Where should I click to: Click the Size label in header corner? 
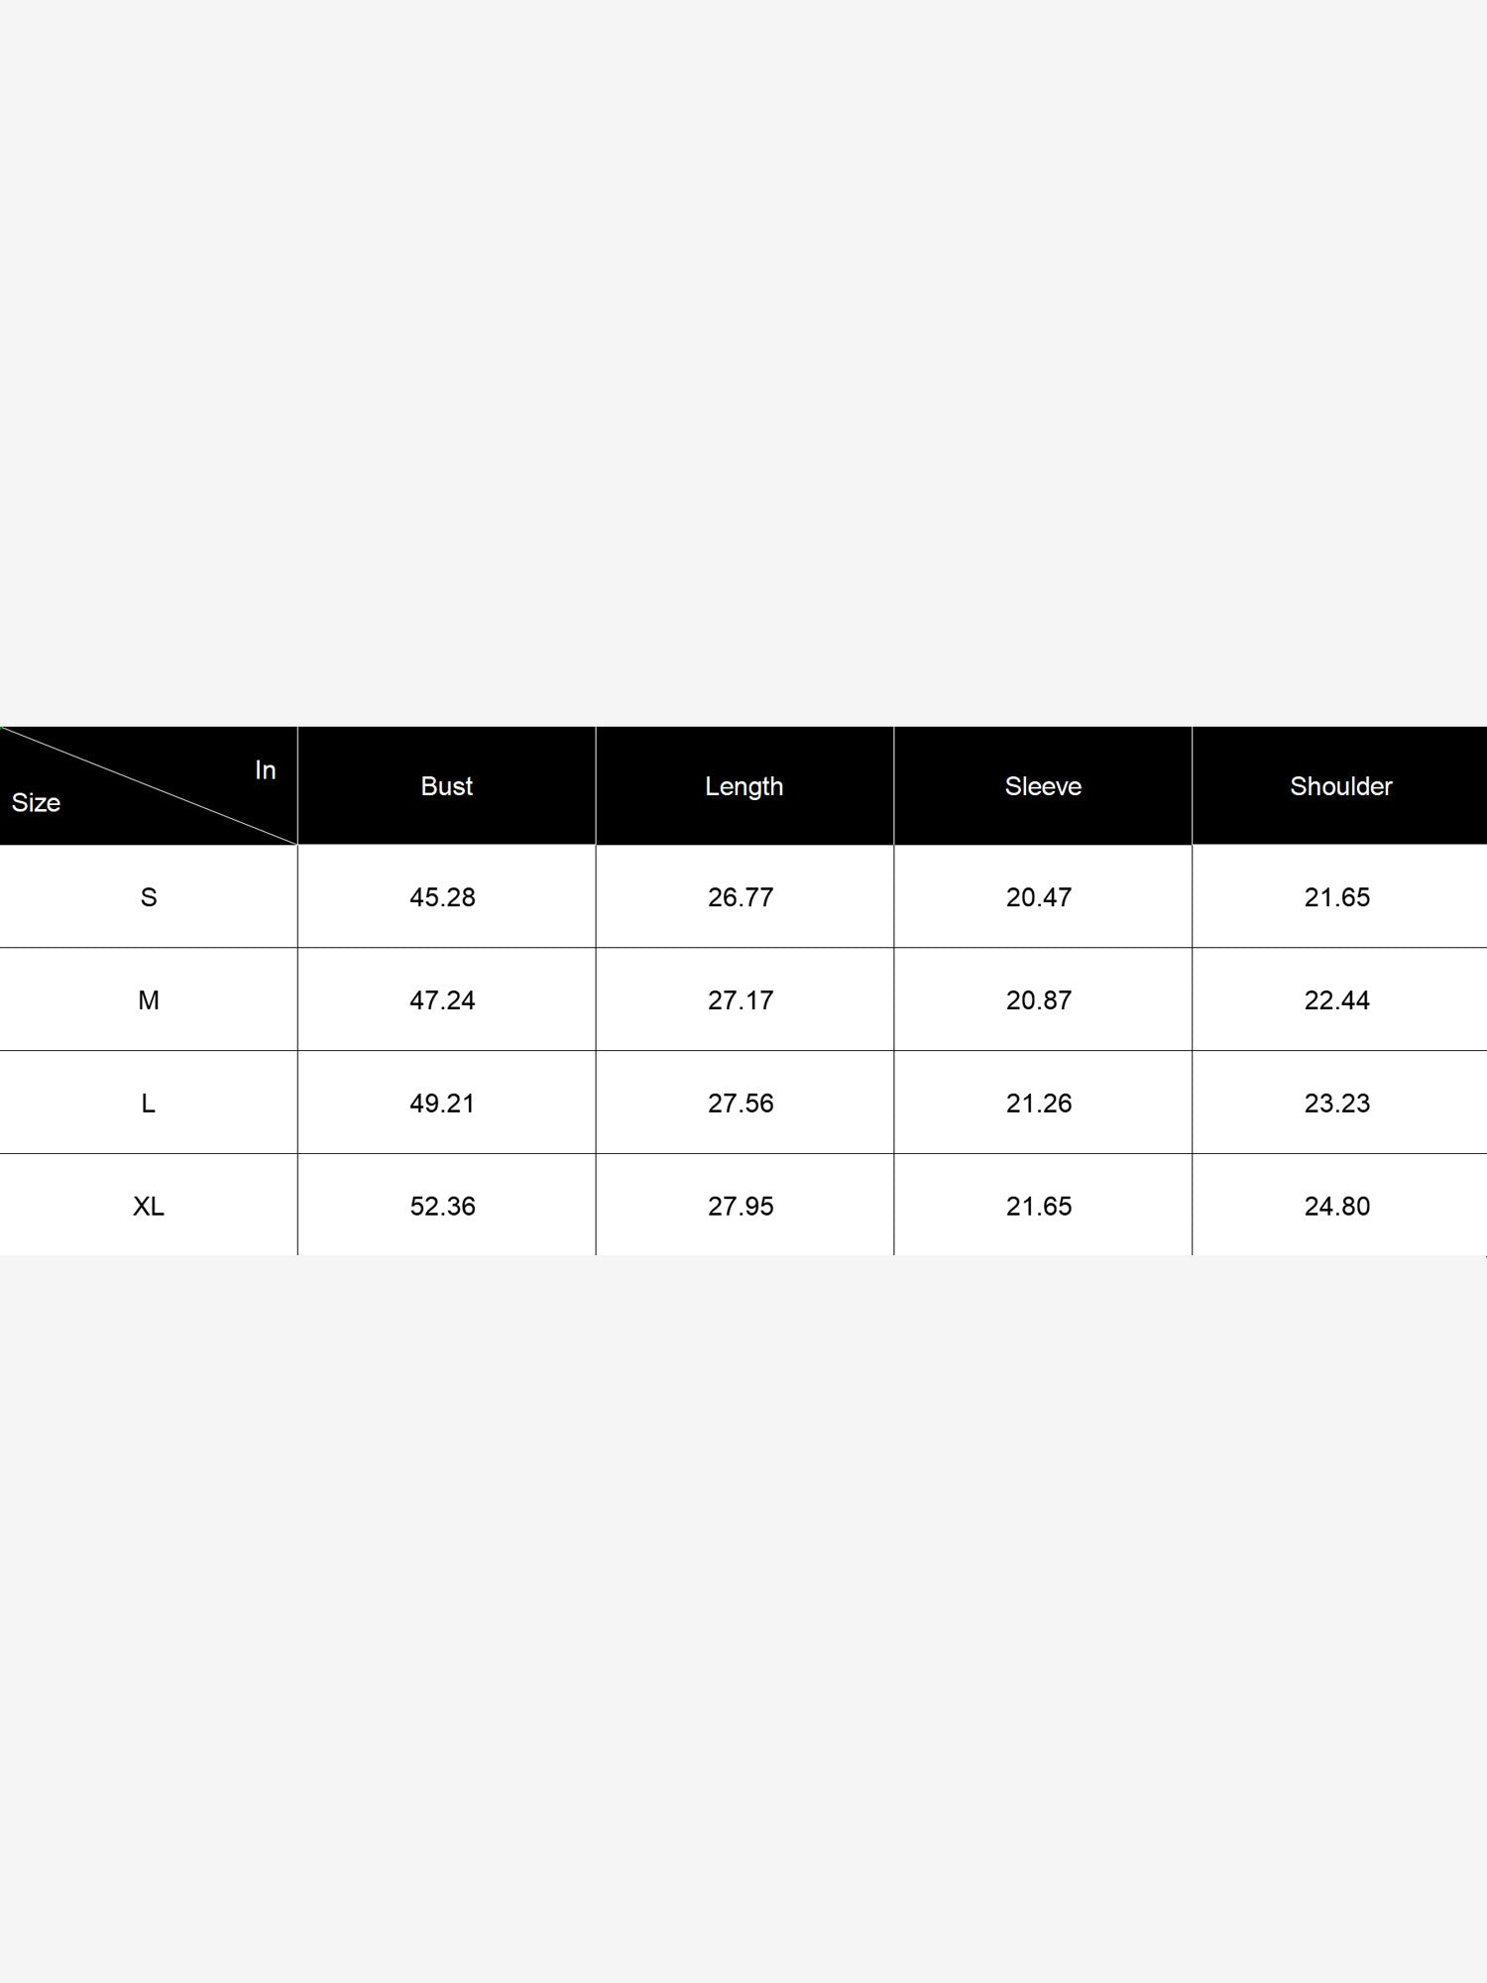pyautogui.click(x=36, y=802)
